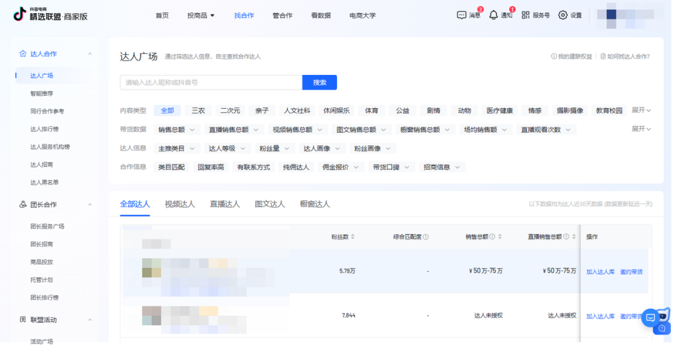Sort by 直播销售总额 column arrows
This screenshot has width=675, height=346.
574,237
